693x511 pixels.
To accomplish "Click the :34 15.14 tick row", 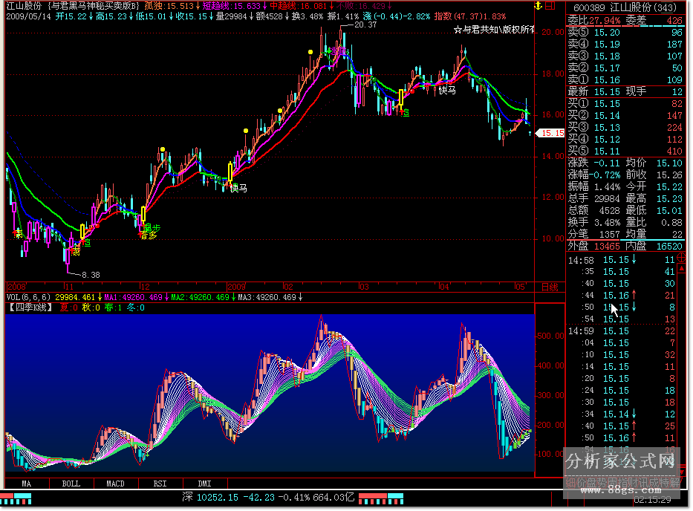I will click(x=622, y=414).
